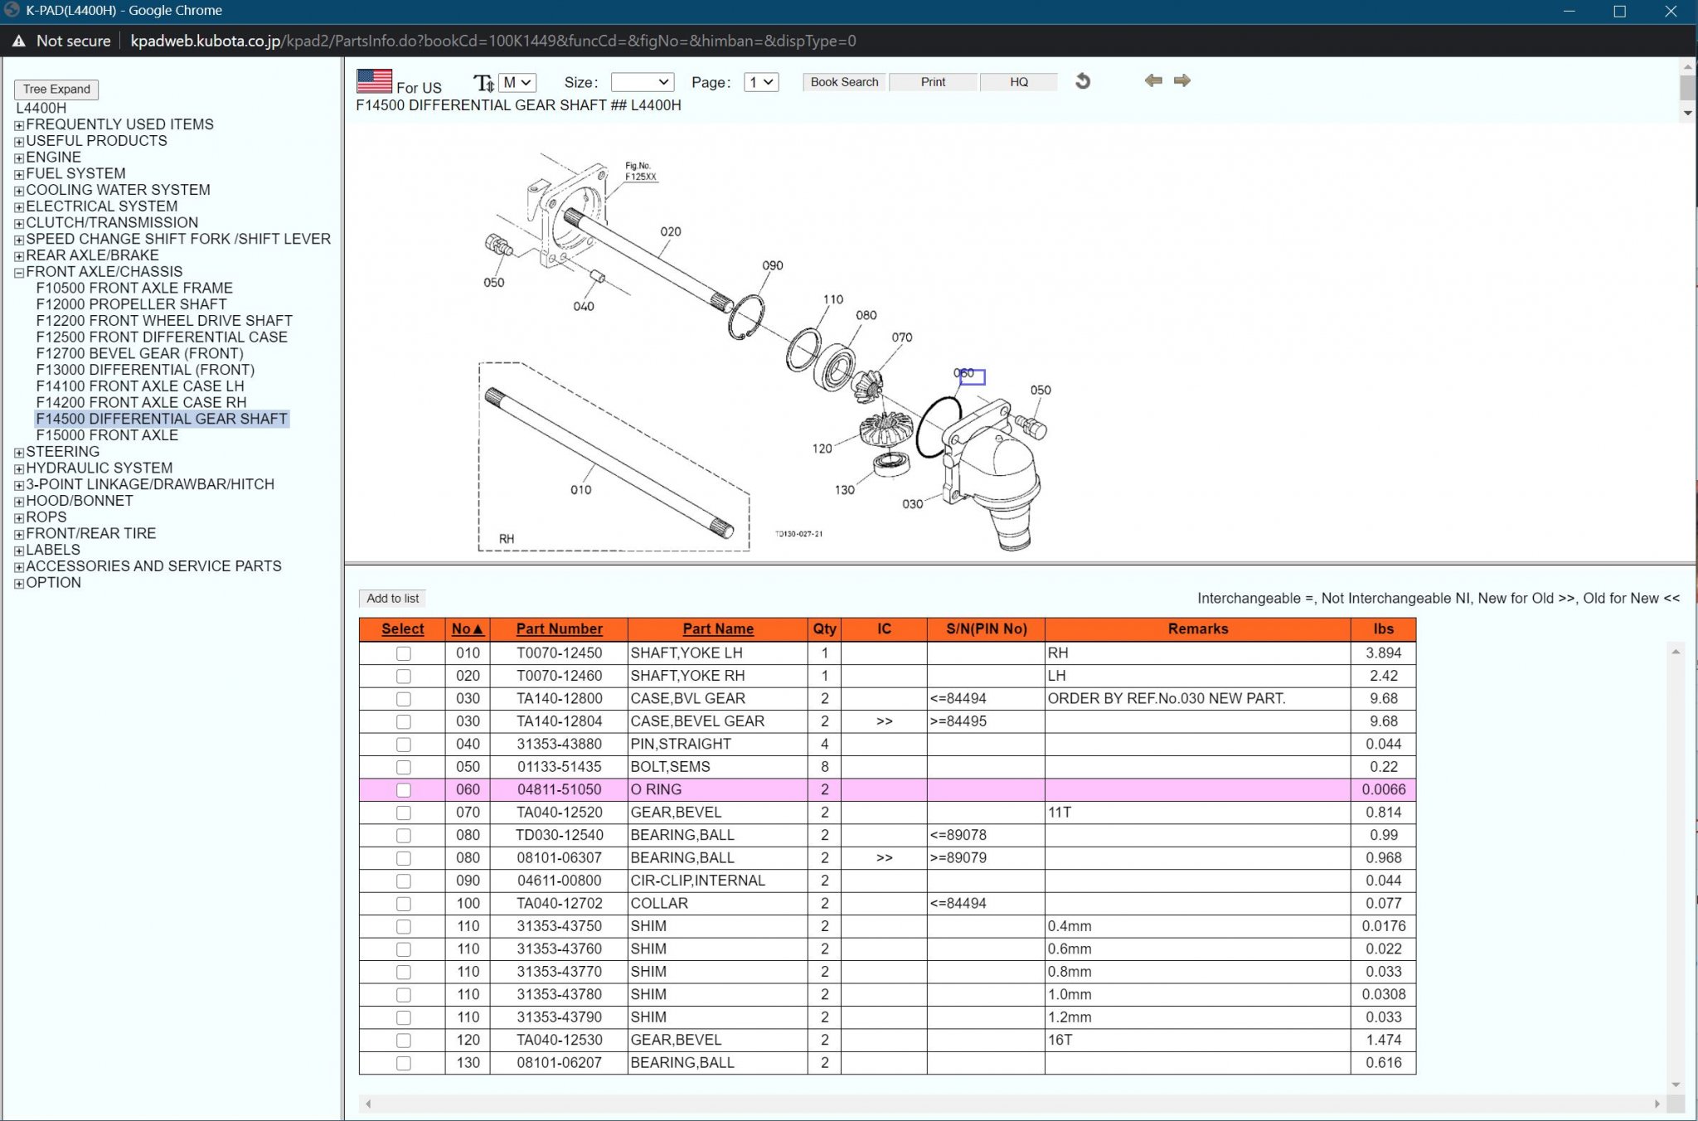Click the Tree Expand button
The height and width of the screenshot is (1121, 1698).
[56, 89]
